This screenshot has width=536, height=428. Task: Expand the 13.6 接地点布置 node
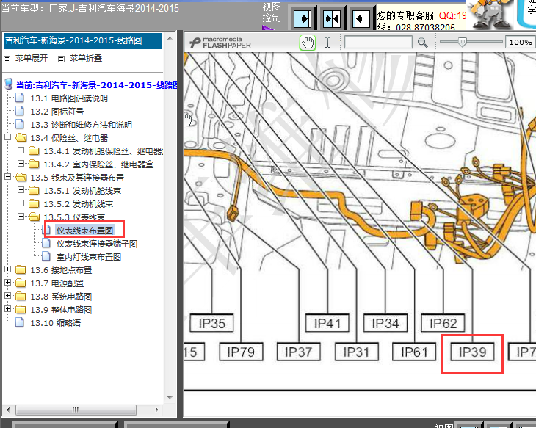tap(7, 269)
